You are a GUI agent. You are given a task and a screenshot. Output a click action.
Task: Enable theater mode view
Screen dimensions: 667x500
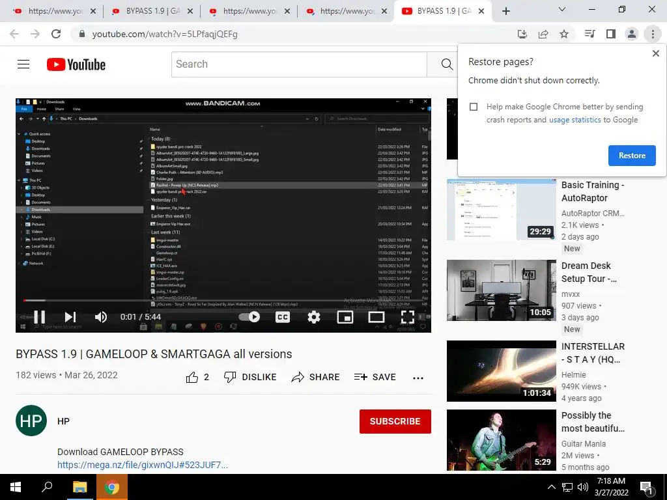376,317
